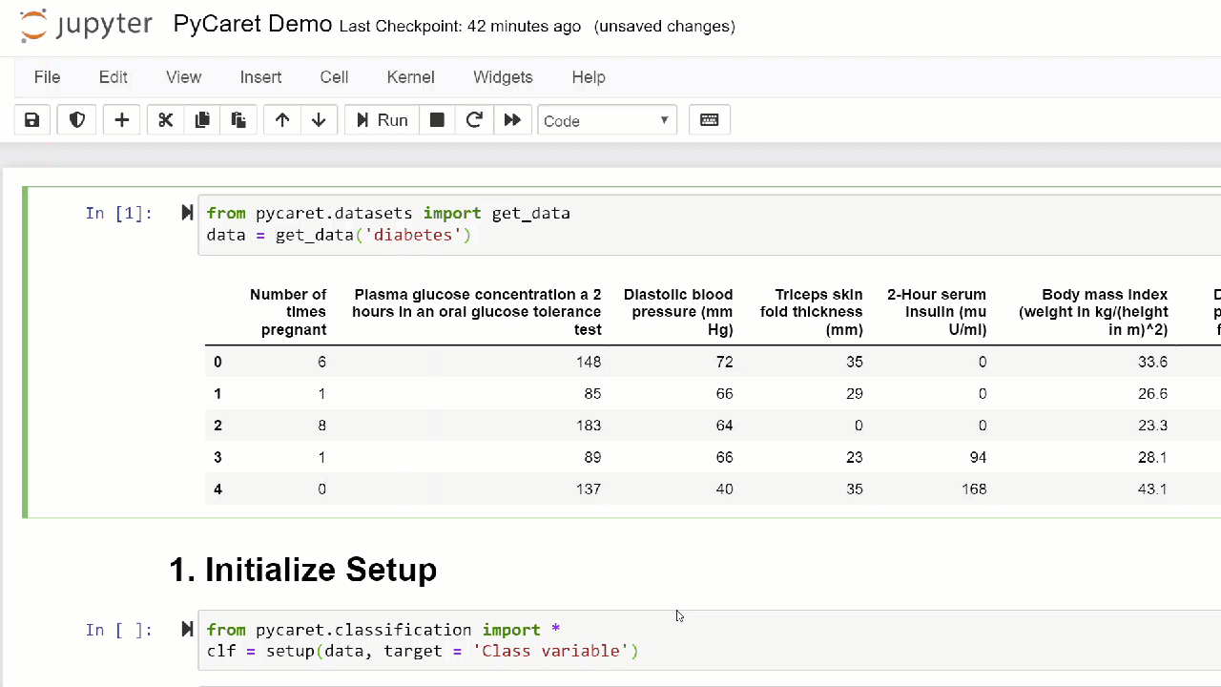Open the Widgets menu
1221x687 pixels.
pos(503,77)
